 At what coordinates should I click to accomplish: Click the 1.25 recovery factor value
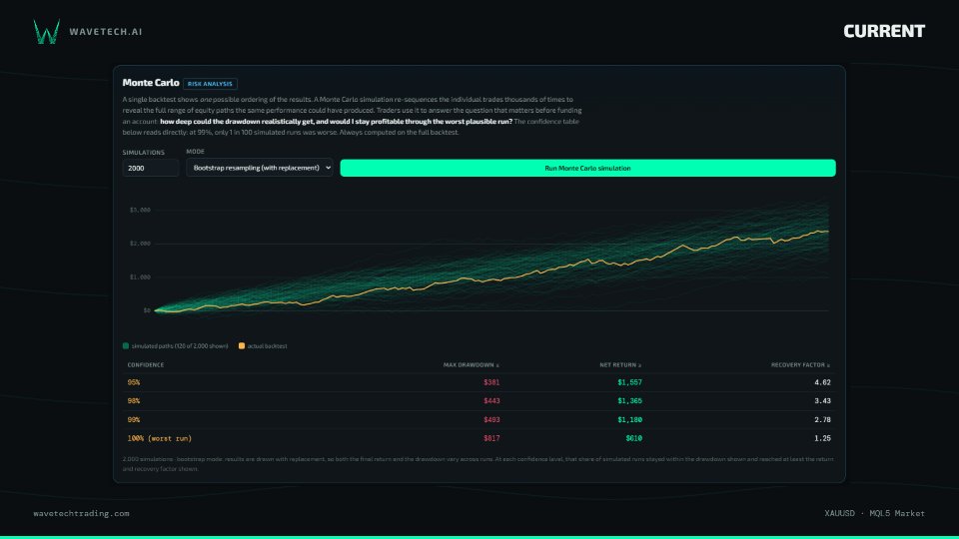[822, 438]
